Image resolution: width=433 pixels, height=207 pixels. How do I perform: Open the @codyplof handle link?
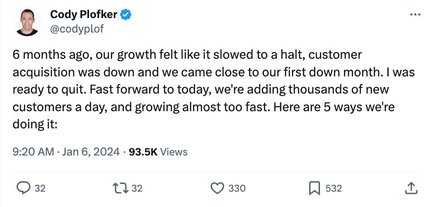click(x=77, y=28)
